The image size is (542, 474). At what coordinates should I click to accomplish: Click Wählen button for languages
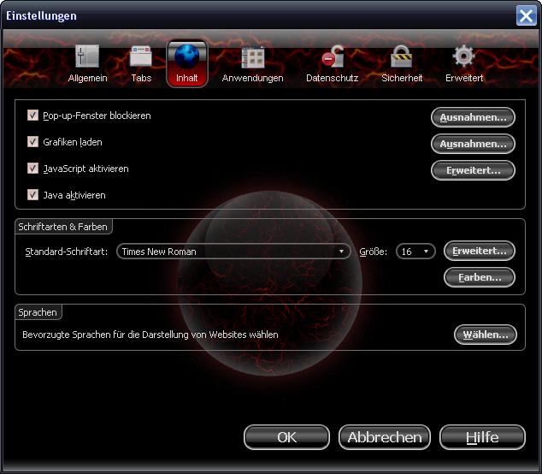(x=486, y=335)
